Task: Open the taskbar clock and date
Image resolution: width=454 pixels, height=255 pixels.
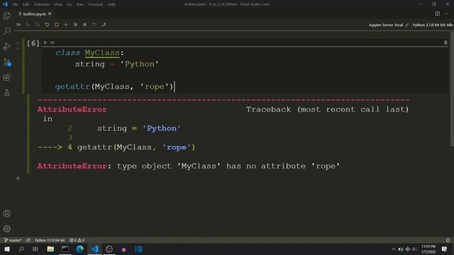Action: coord(428,249)
